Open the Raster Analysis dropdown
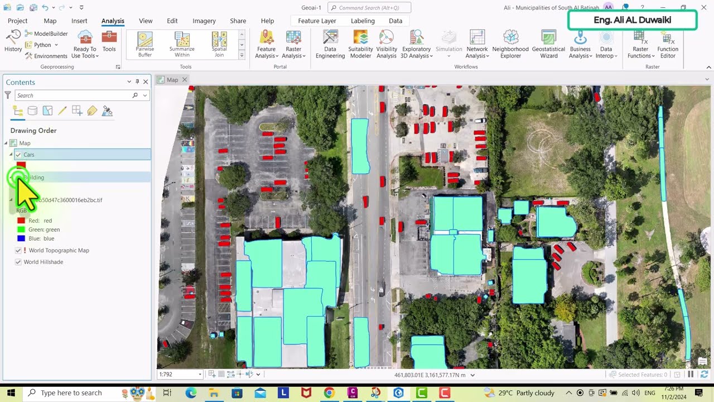 [293, 44]
